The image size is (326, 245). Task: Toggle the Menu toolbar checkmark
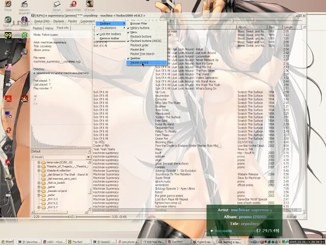coord(147,32)
